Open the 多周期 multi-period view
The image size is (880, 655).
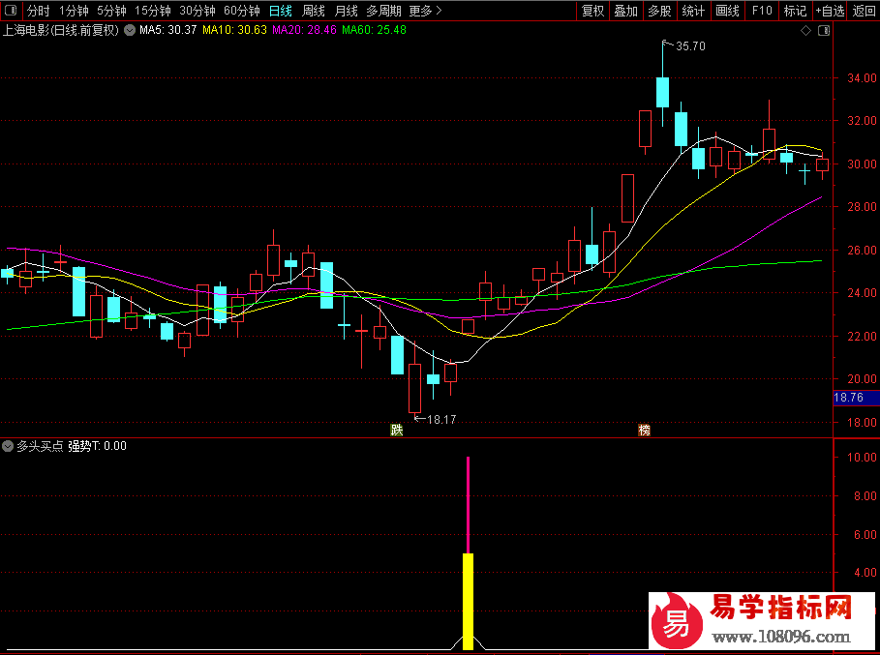[384, 11]
